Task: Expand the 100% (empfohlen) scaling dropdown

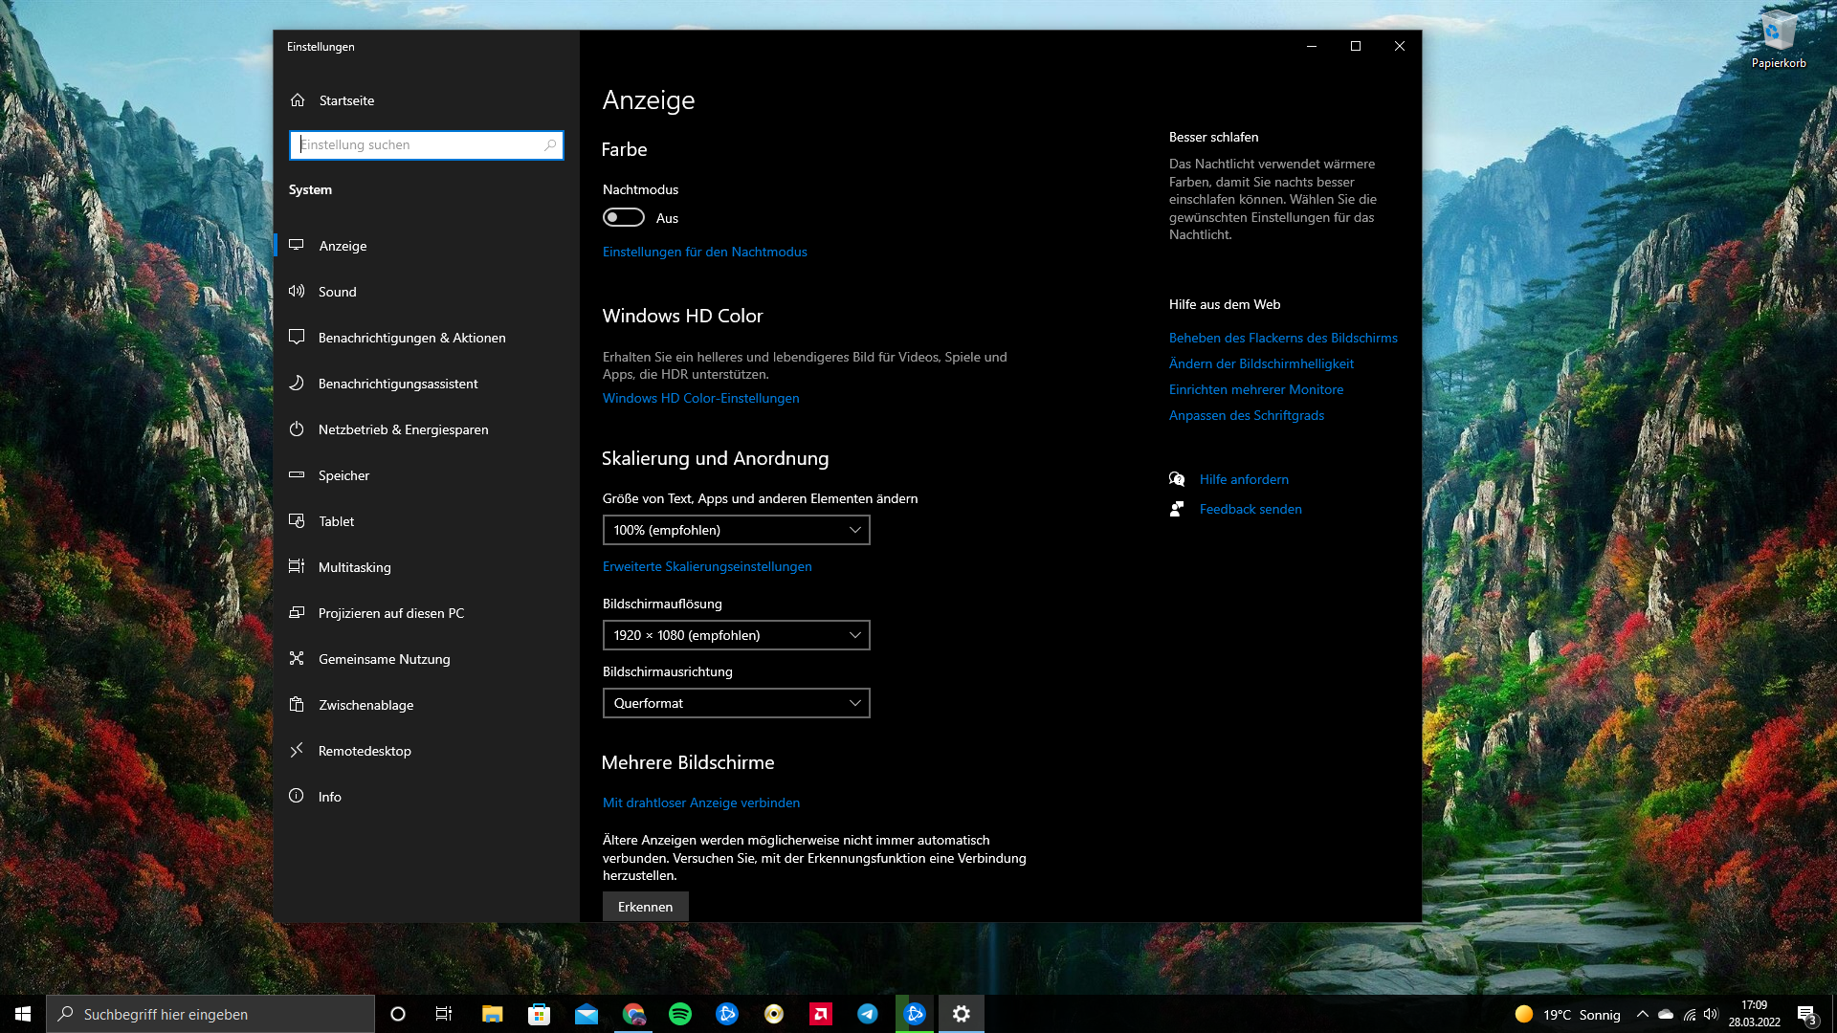Action: pyautogui.click(x=736, y=530)
